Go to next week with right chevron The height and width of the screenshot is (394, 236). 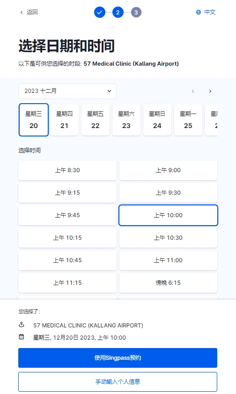click(210, 91)
